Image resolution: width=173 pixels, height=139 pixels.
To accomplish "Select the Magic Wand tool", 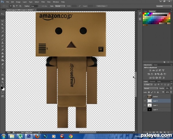I will (3, 25).
